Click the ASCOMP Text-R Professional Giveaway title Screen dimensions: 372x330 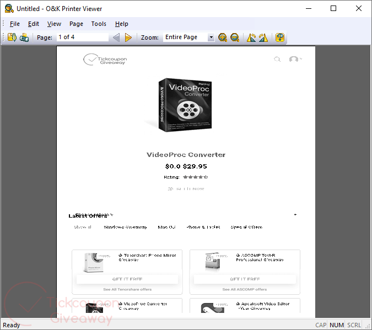coord(260,257)
